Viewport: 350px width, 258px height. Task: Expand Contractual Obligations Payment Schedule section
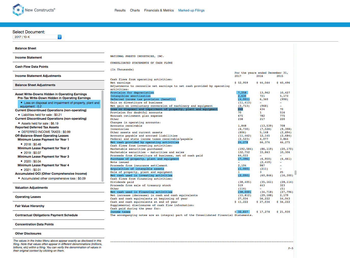coord(59,215)
